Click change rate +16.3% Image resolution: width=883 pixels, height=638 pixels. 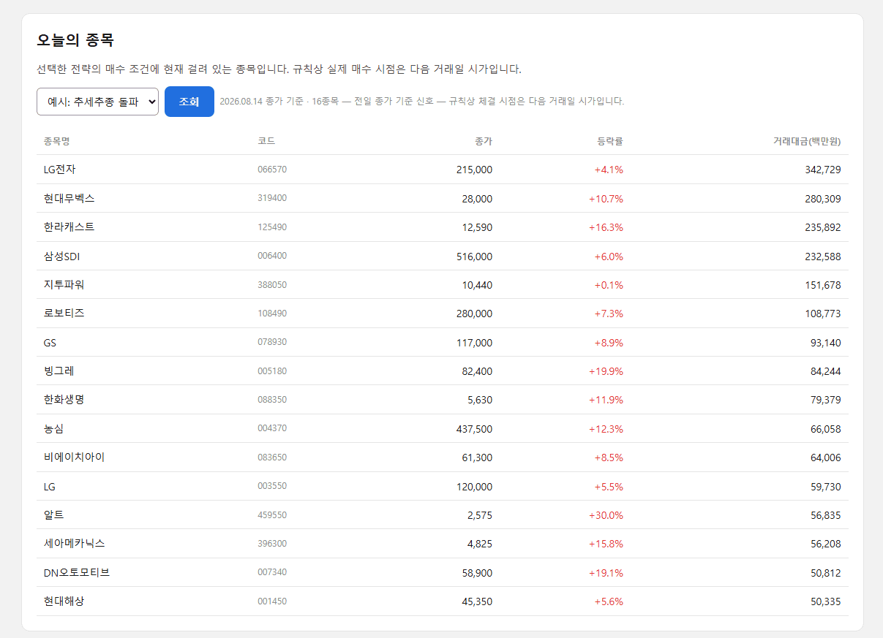pyautogui.click(x=606, y=227)
